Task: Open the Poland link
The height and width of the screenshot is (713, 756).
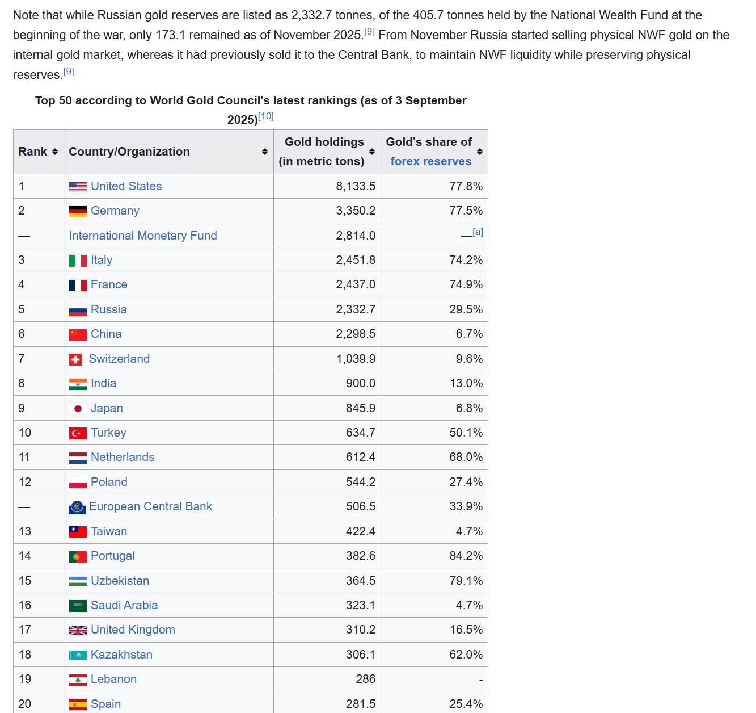Action: click(x=109, y=482)
